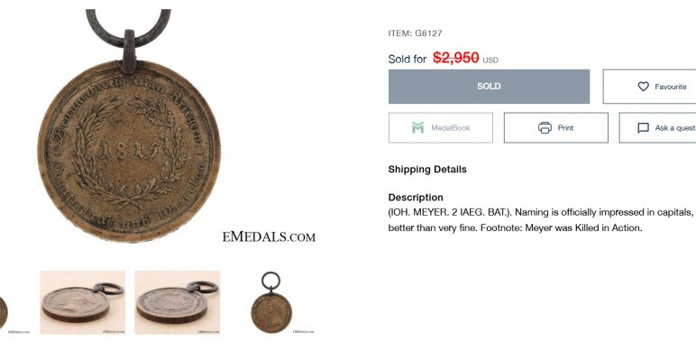Expand the Description heading
The width and height of the screenshot is (696, 361).
tap(416, 198)
